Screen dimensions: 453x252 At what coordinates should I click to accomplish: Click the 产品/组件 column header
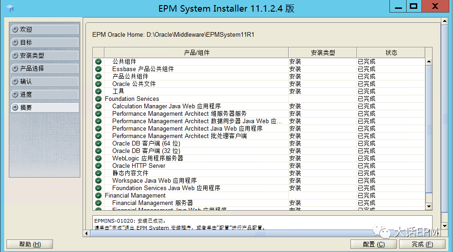(196, 53)
